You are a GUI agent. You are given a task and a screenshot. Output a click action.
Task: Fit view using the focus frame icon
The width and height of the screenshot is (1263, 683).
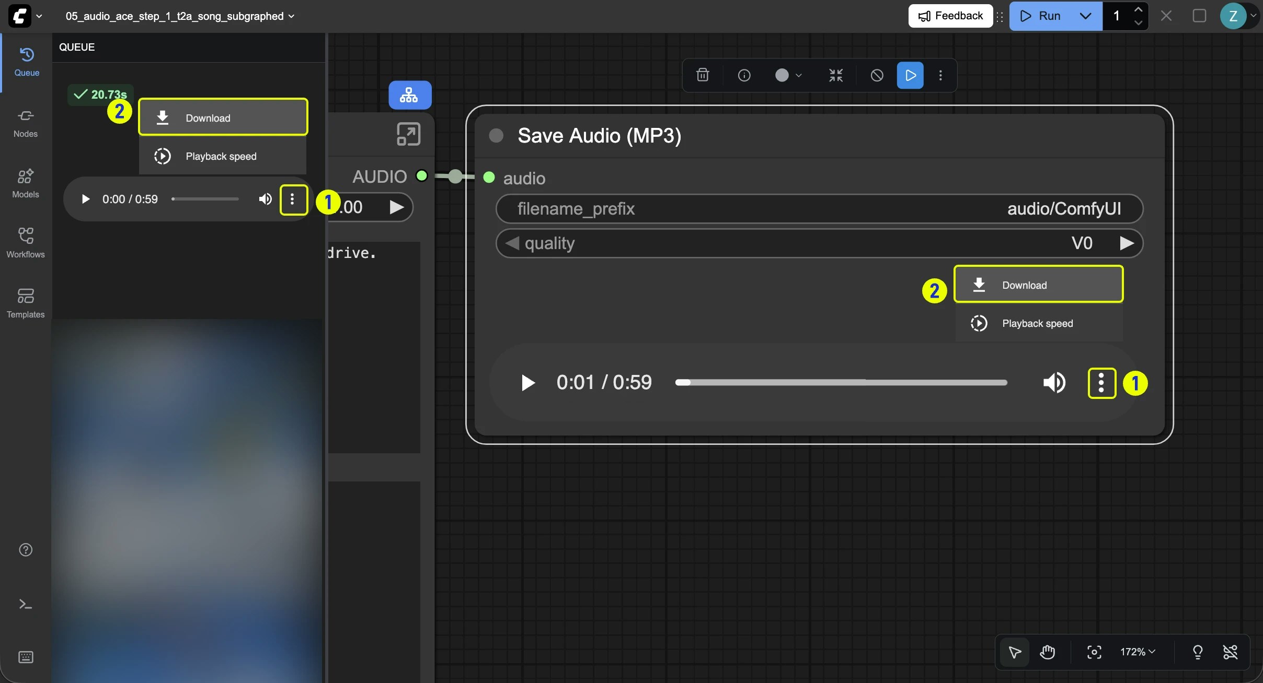pyautogui.click(x=1093, y=652)
